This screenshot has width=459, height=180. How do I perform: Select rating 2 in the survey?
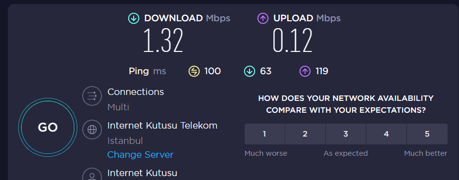point(305,134)
